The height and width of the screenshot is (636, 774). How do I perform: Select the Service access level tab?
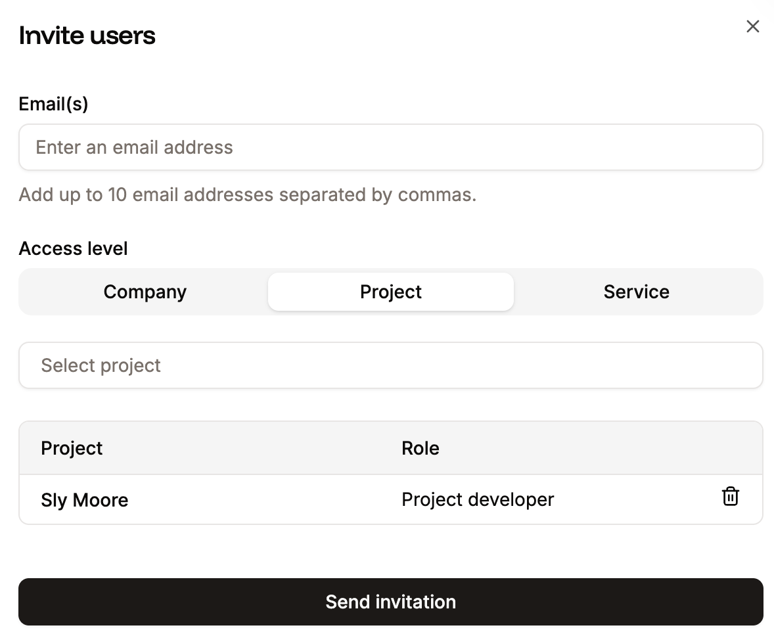(636, 292)
